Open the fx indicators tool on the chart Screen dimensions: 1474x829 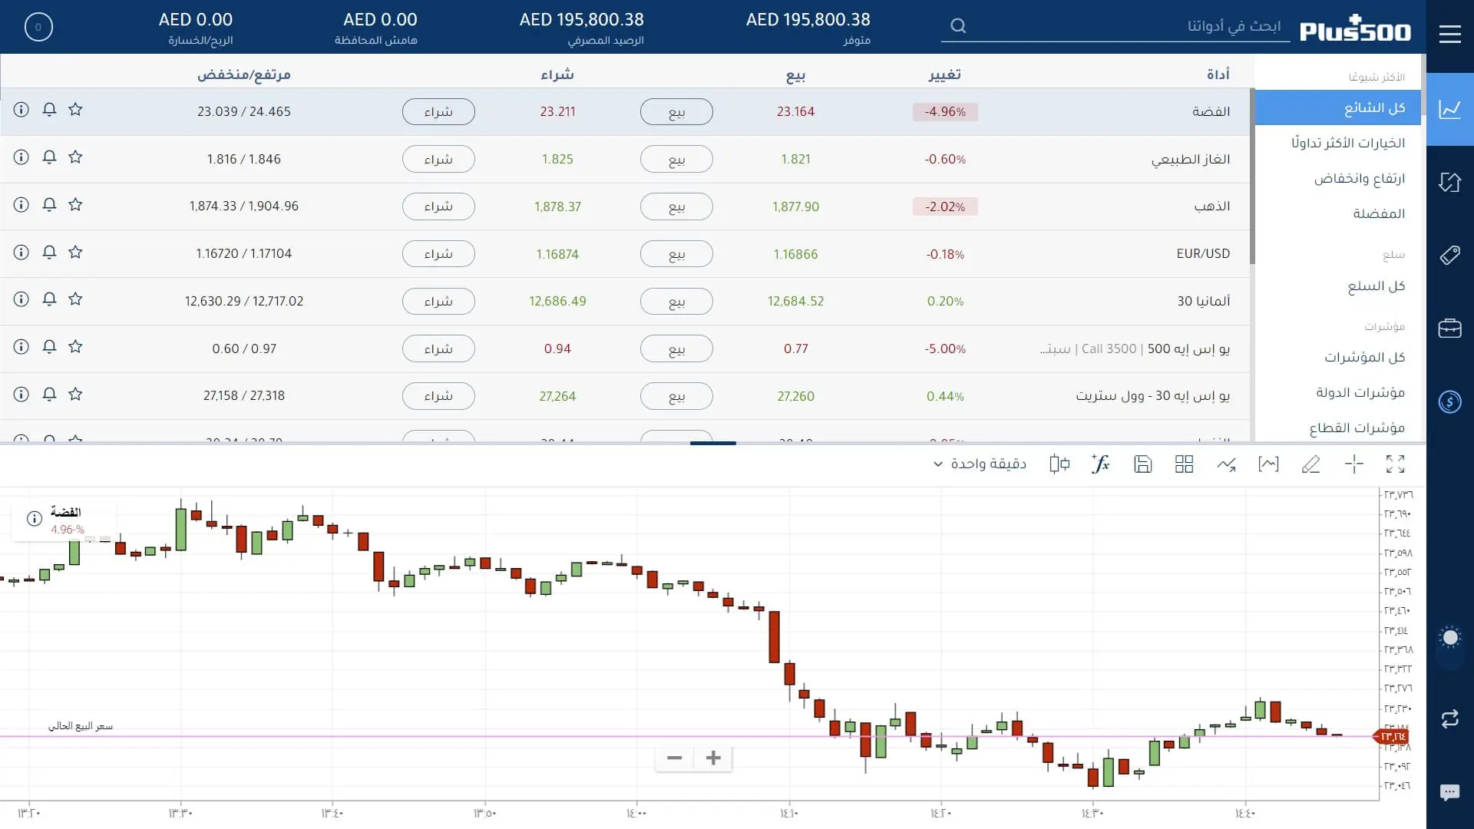1101,464
